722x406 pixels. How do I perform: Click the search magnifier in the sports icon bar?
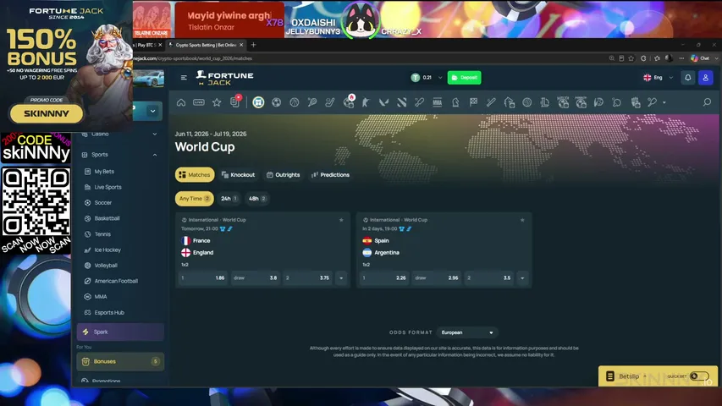coord(707,102)
